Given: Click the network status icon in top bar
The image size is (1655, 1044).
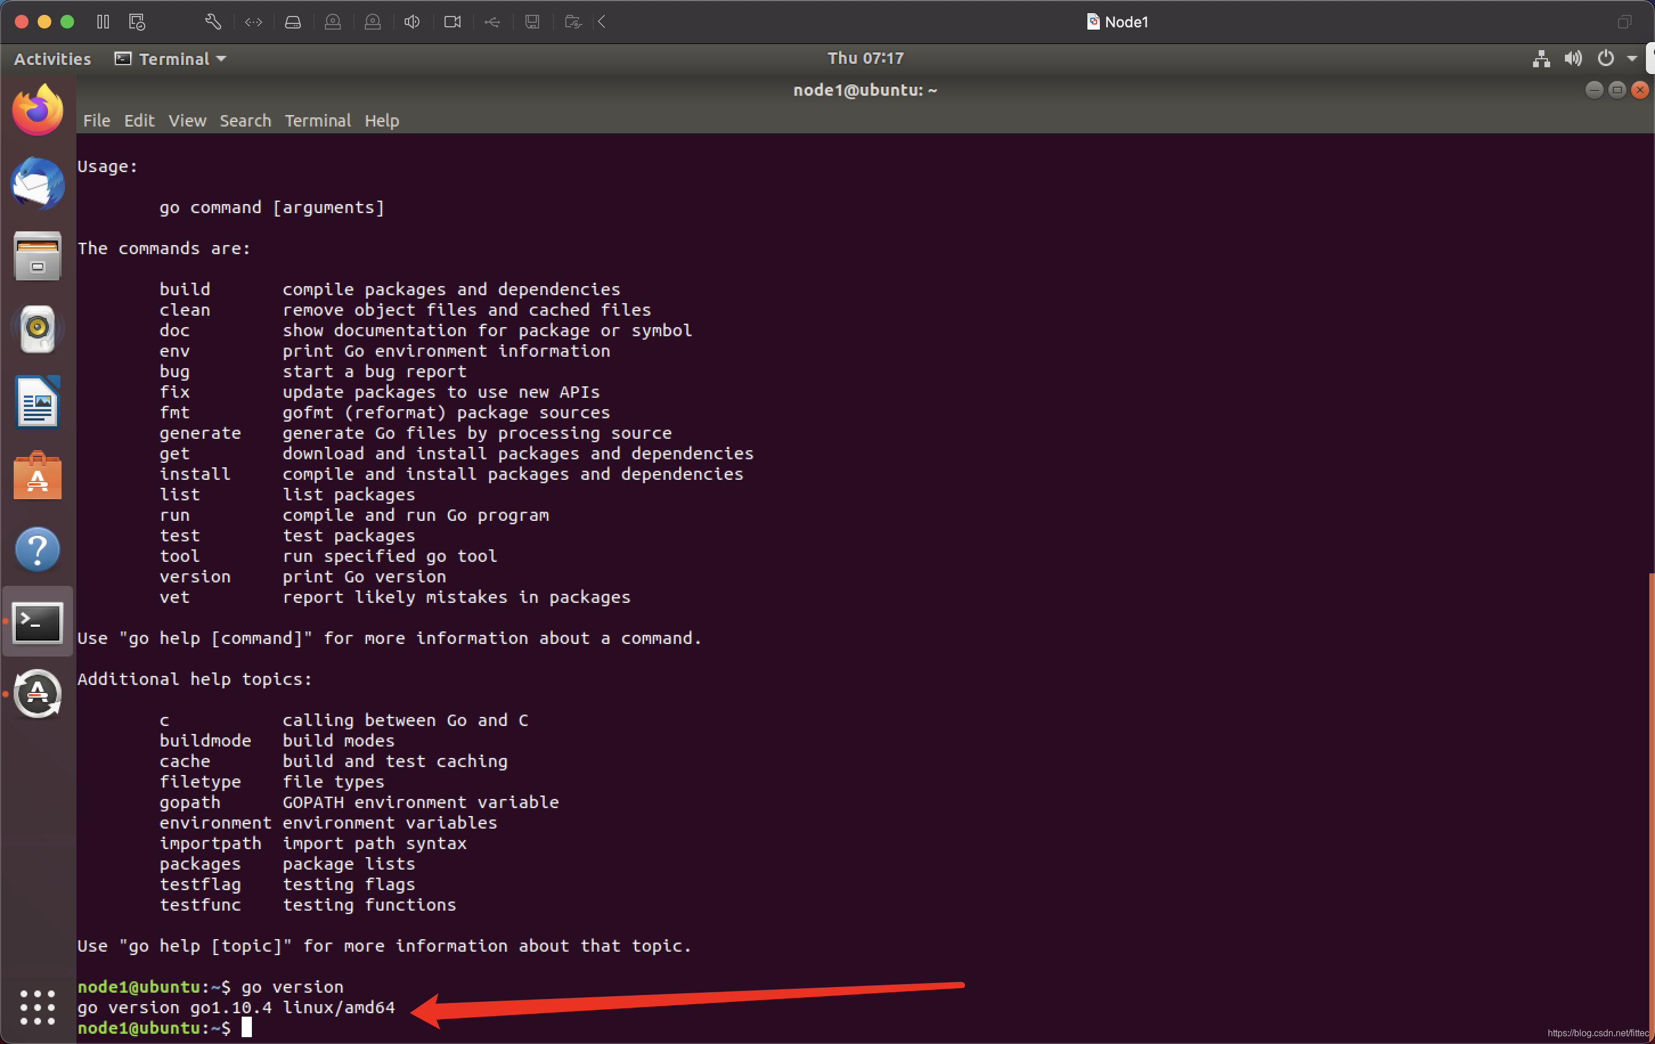Looking at the screenshot, I should (1541, 59).
